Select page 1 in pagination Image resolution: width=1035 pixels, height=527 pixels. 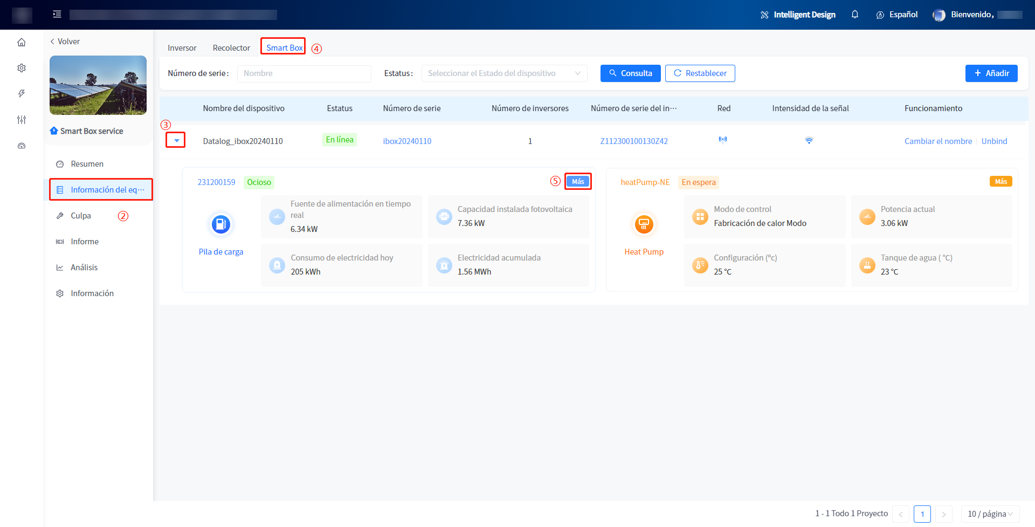click(922, 514)
